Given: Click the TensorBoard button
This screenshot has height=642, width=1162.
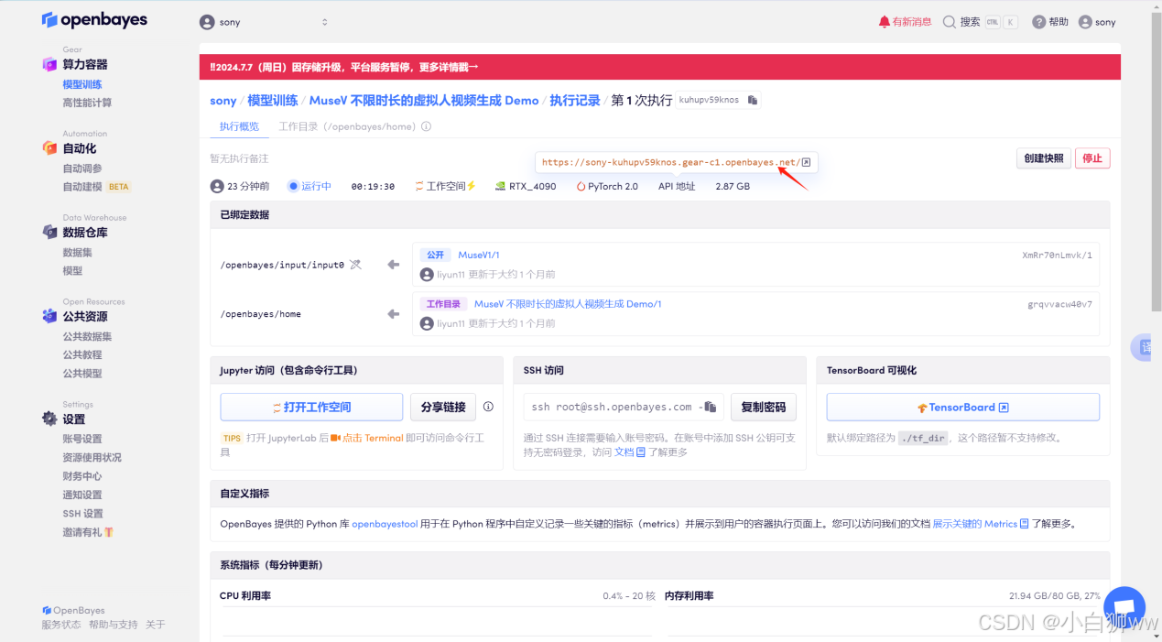Looking at the screenshot, I should point(962,407).
